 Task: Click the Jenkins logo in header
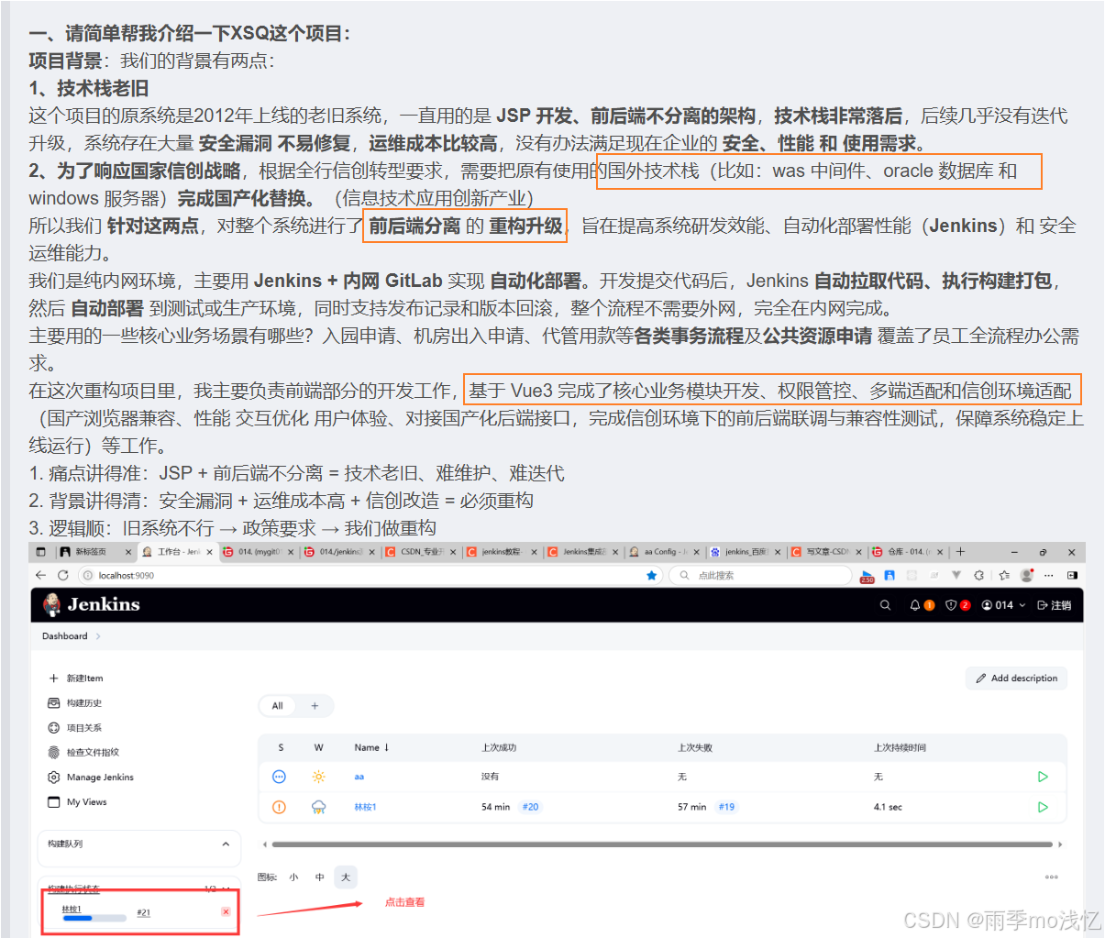click(92, 604)
